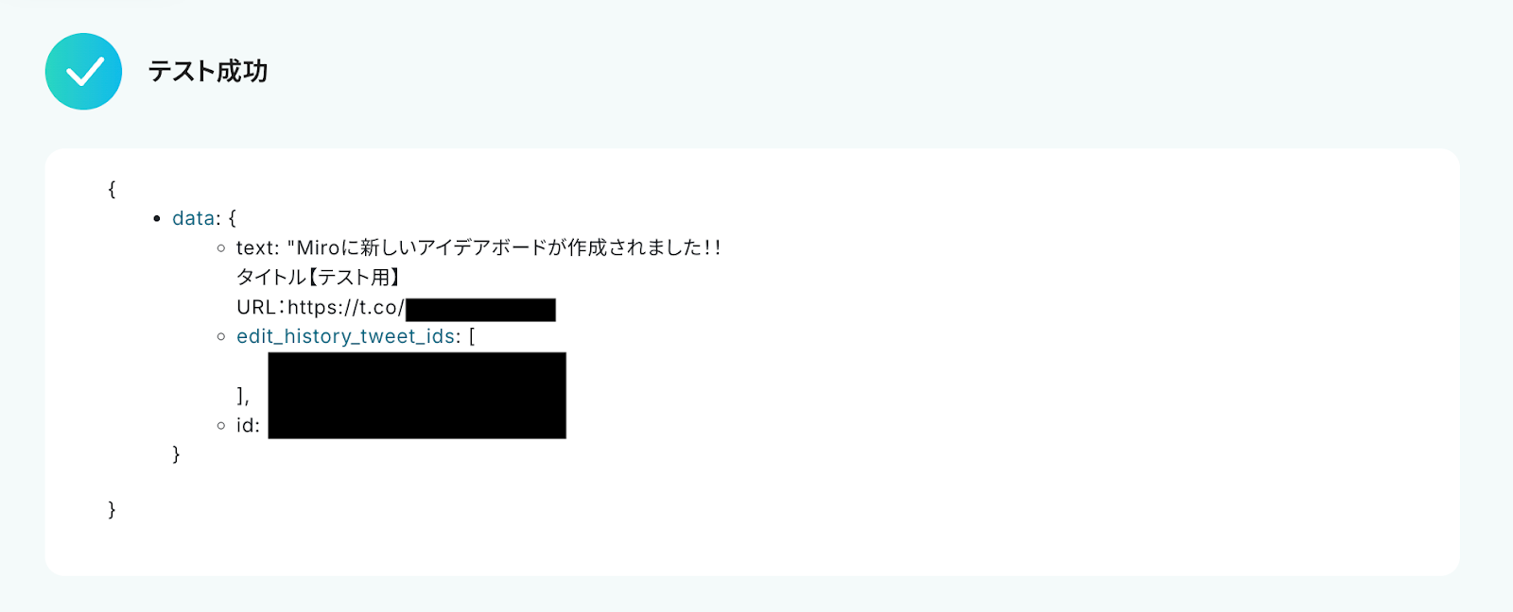Viewport: 1513px width, 612px height.
Task: Click the green checkmark success icon
Action: [83, 72]
